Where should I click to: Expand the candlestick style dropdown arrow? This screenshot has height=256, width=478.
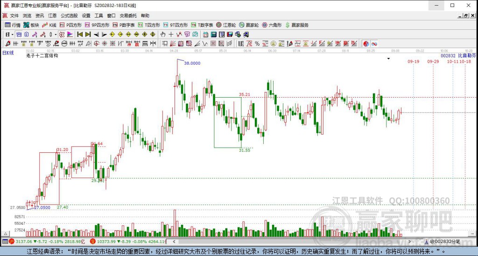(x=55, y=35)
